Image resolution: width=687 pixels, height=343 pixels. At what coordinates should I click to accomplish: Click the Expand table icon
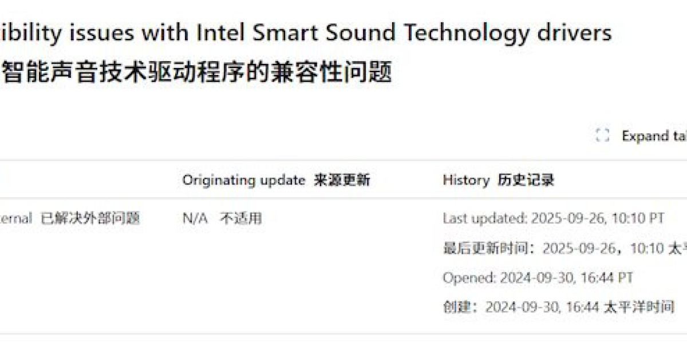(x=602, y=135)
